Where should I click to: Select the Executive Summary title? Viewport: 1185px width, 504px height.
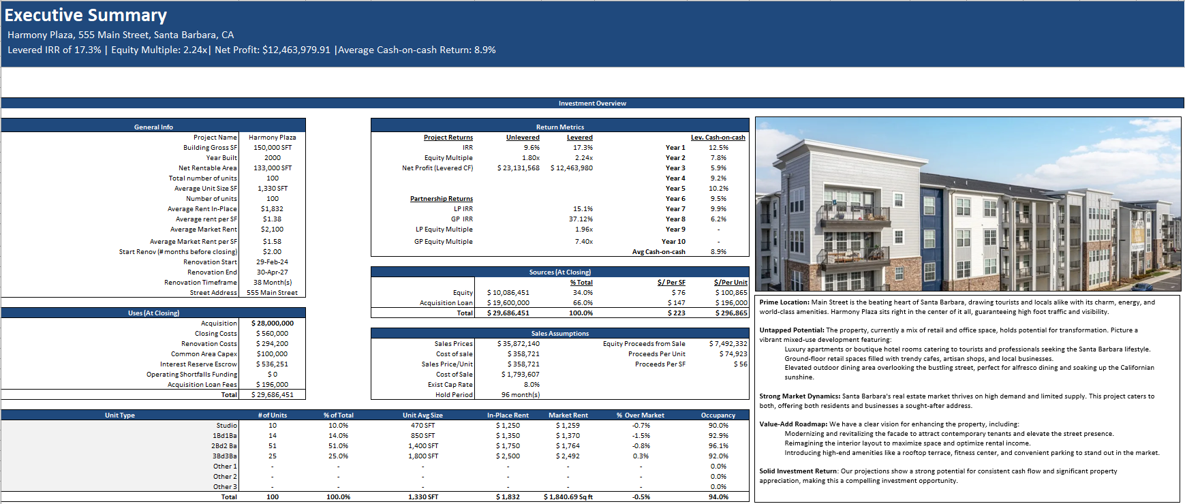[x=86, y=15]
